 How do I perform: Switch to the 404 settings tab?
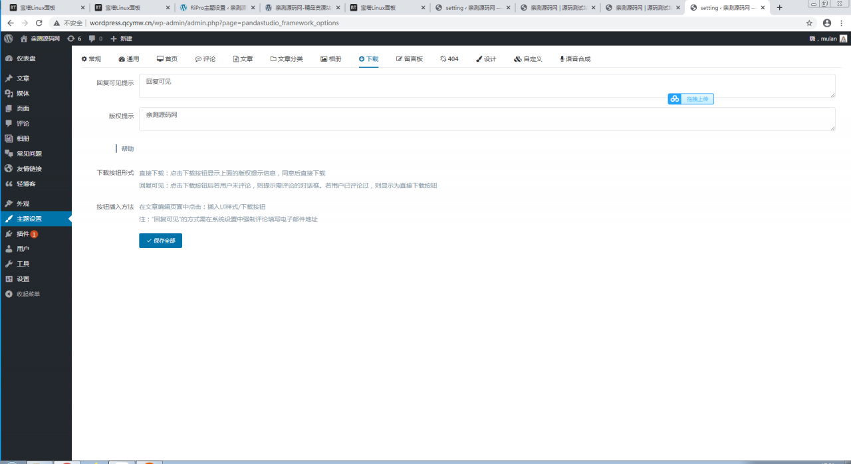(x=449, y=59)
